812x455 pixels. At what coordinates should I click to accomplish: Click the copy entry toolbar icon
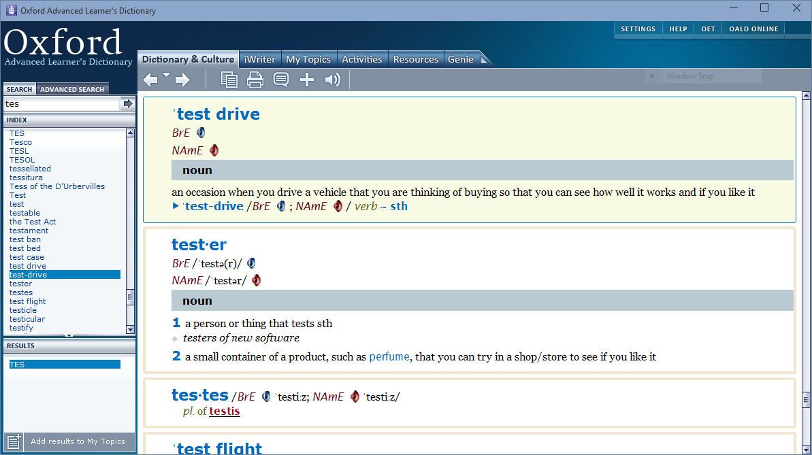(x=229, y=80)
